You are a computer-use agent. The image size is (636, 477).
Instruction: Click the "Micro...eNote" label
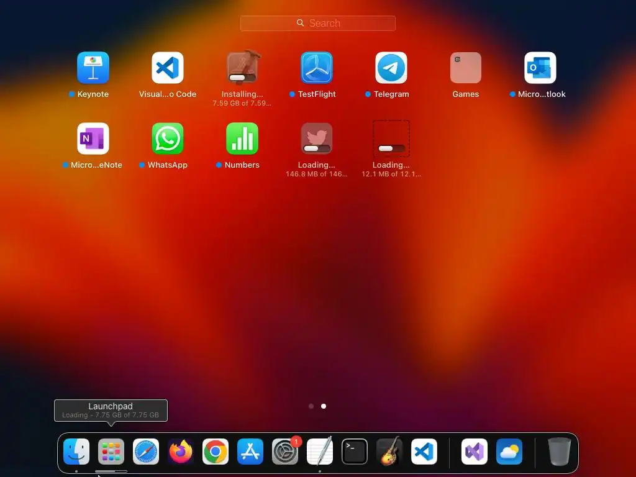click(x=96, y=165)
